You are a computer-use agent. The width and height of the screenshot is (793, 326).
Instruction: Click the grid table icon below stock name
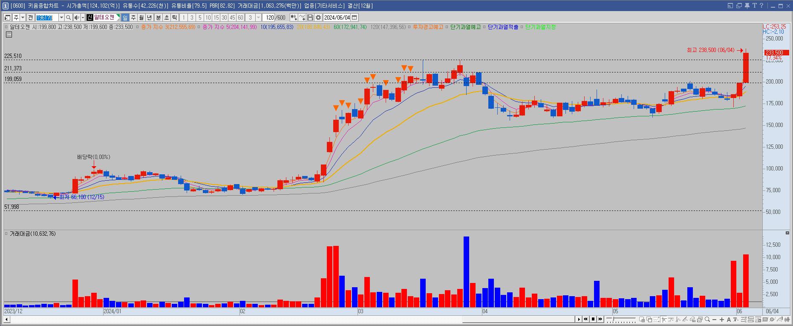(x=9, y=35)
